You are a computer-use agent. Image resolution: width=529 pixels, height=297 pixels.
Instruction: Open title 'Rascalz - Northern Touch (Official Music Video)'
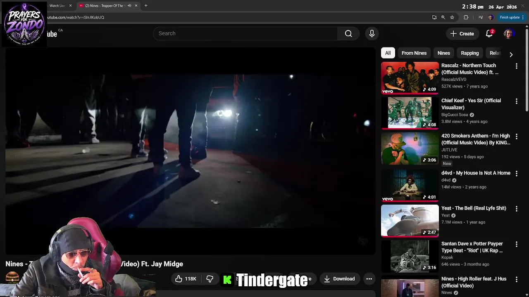470,69
